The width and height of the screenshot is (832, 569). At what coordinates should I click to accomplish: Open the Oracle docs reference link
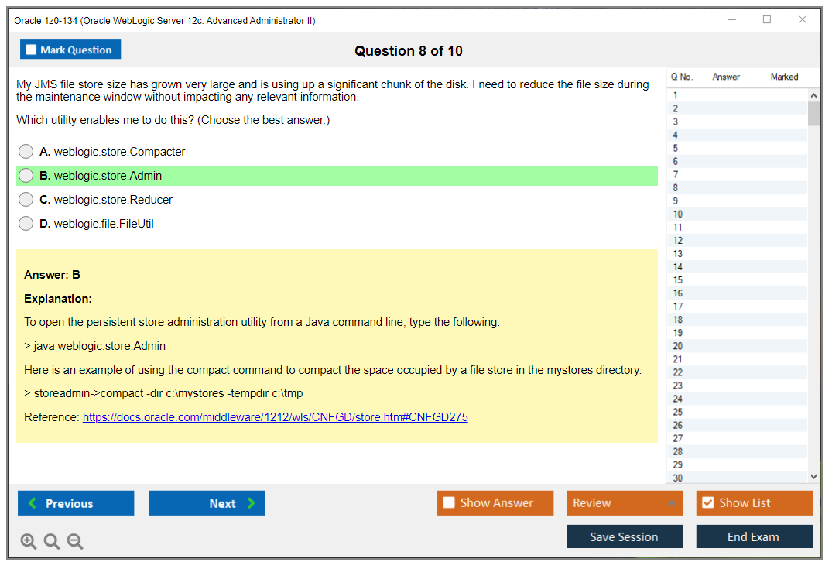tap(275, 417)
